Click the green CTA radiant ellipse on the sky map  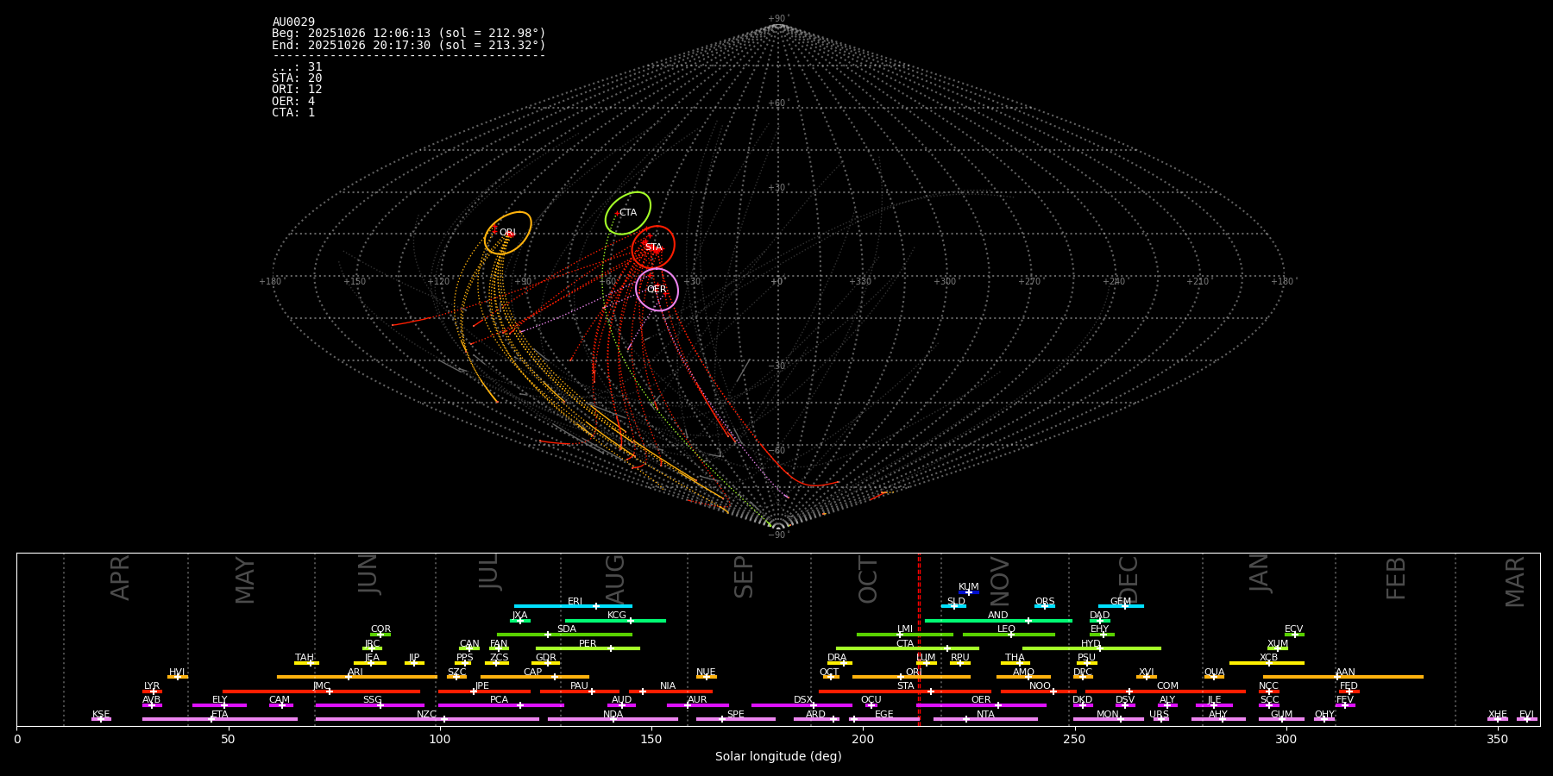coord(627,213)
